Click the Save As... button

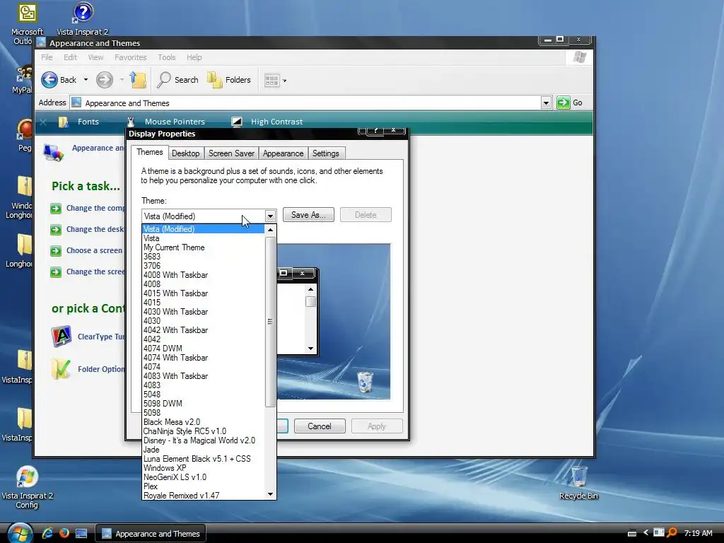[308, 215]
